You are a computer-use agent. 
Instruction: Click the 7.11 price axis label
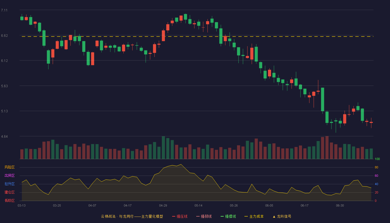click(x=4, y=10)
